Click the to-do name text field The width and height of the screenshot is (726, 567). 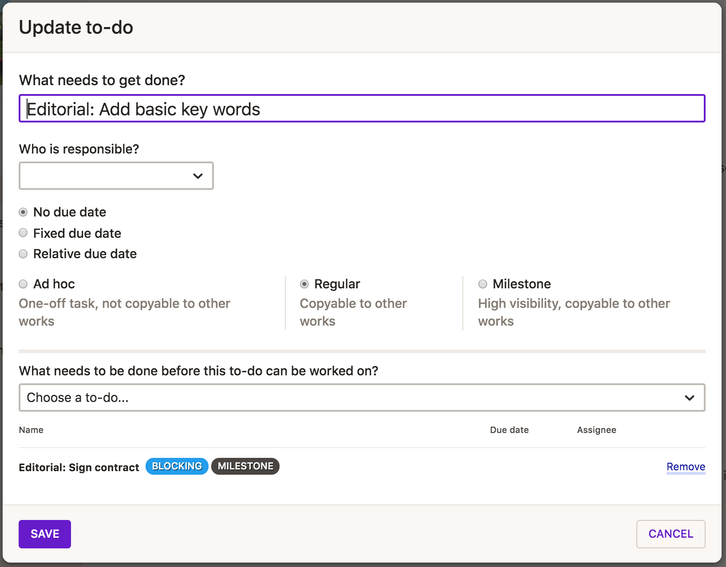361,109
